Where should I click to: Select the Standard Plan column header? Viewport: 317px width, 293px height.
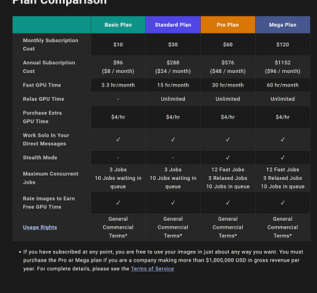[173, 25]
